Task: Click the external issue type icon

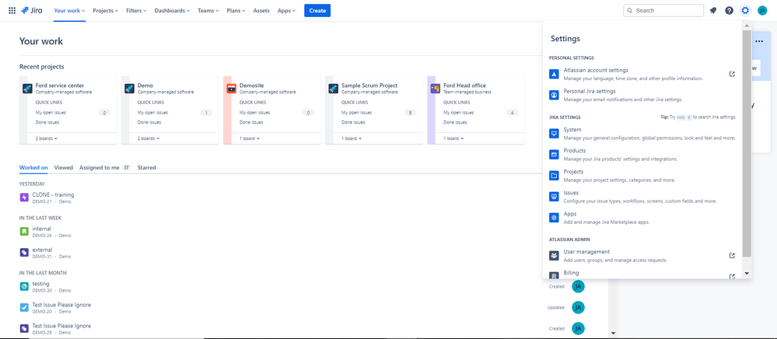Action: click(x=24, y=253)
